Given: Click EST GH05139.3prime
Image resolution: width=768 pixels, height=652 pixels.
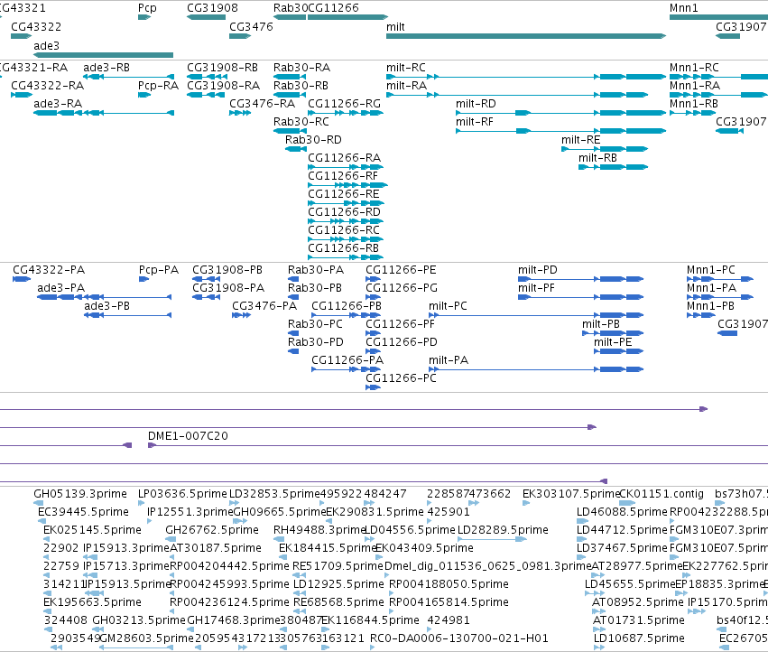Looking at the screenshot, I should coord(79,494).
